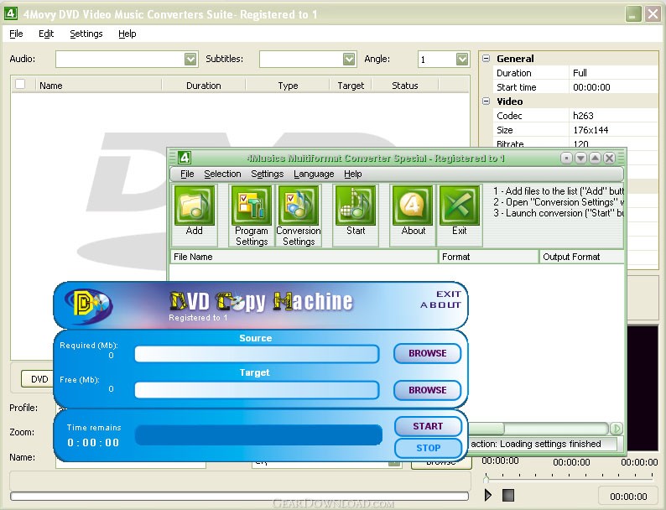Image resolution: width=666 pixels, height=510 pixels.
Task: Sort 4Movy list by Duration column
Action: pyautogui.click(x=204, y=86)
